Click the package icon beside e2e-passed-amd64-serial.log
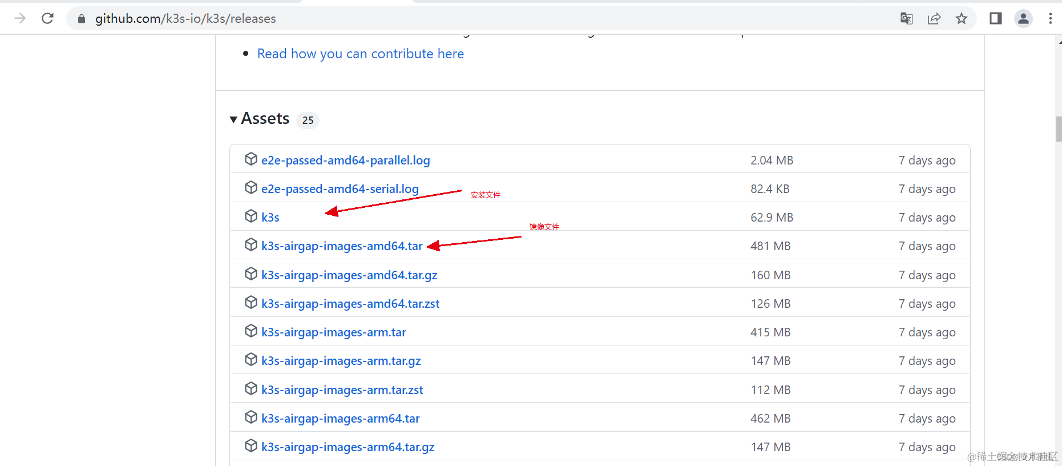This screenshot has width=1062, height=466. 251,187
